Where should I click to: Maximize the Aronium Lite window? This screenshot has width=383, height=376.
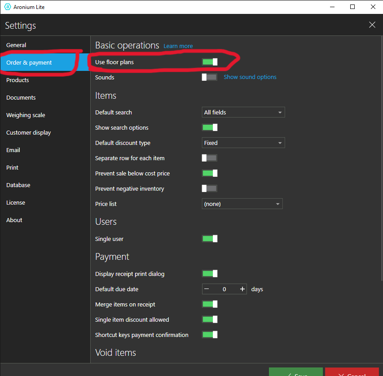click(x=352, y=7)
